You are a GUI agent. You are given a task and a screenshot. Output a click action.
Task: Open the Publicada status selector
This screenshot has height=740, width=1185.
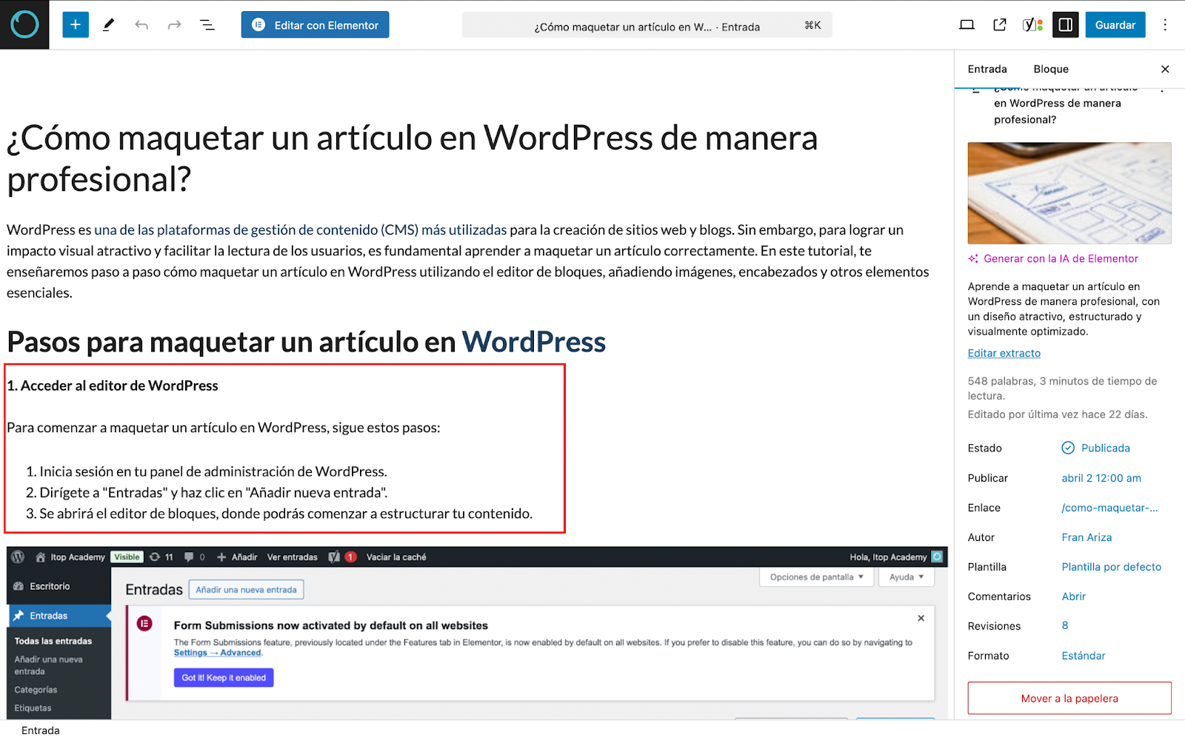[1096, 448]
